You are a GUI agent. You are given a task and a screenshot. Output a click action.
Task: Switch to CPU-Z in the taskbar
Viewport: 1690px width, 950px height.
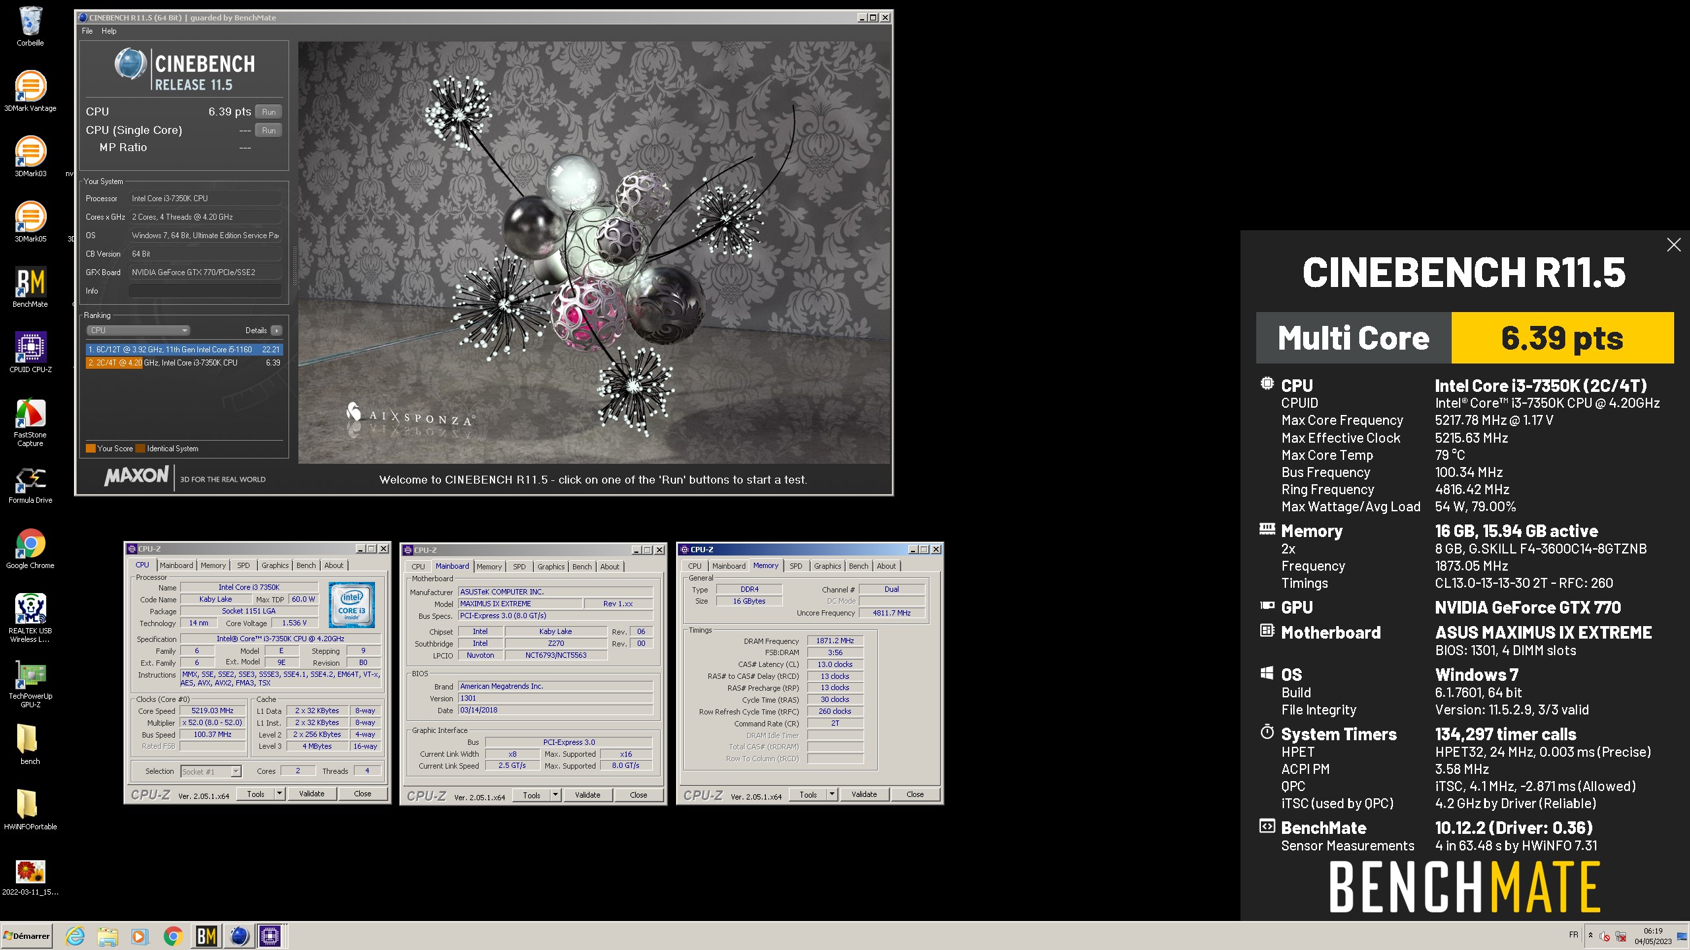point(271,935)
